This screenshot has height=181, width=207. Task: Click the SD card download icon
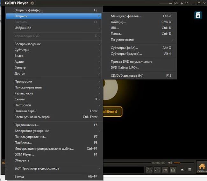coord(198,16)
